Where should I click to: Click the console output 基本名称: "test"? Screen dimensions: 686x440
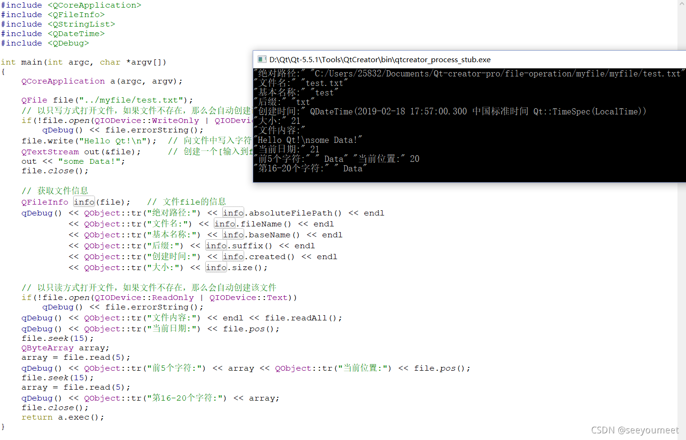[296, 93]
